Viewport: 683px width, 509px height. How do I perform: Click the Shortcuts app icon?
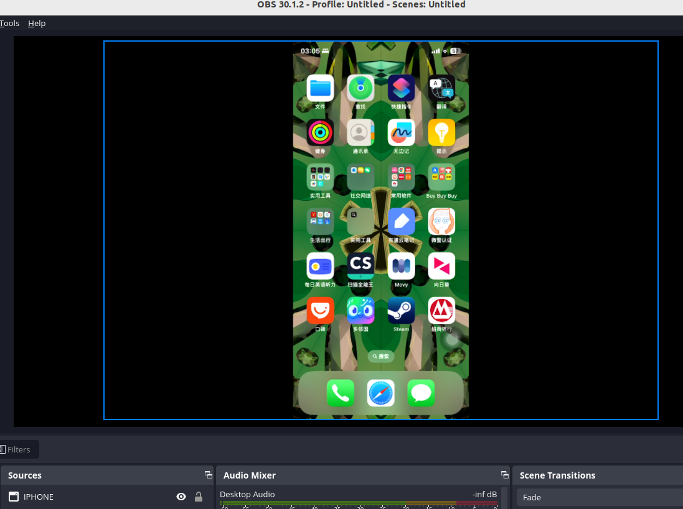pyautogui.click(x=401, y=88)
